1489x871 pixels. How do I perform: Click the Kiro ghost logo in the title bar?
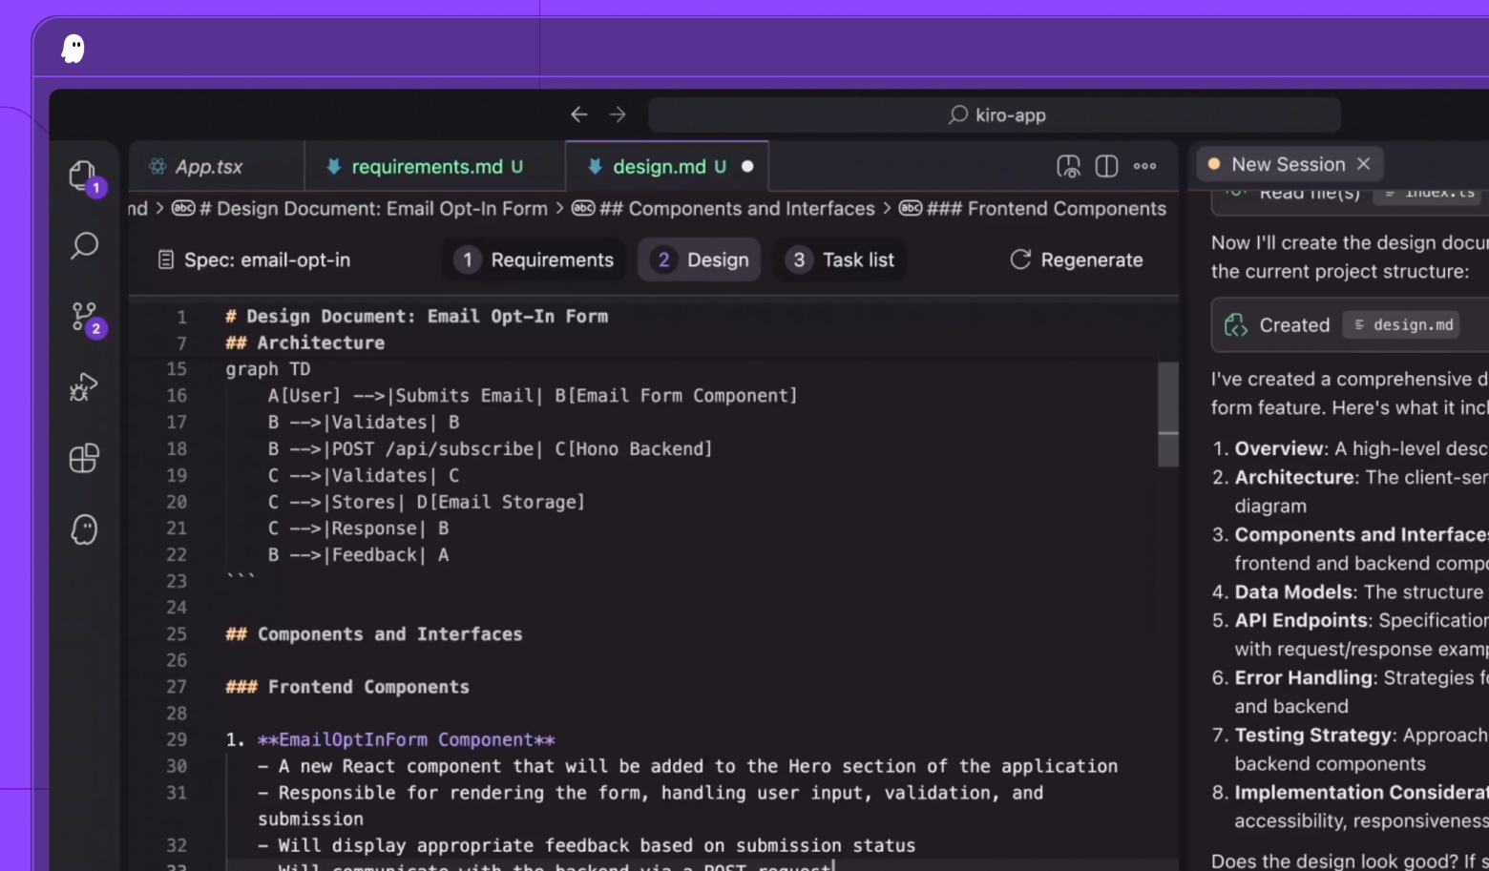click(x=73, y=49)
